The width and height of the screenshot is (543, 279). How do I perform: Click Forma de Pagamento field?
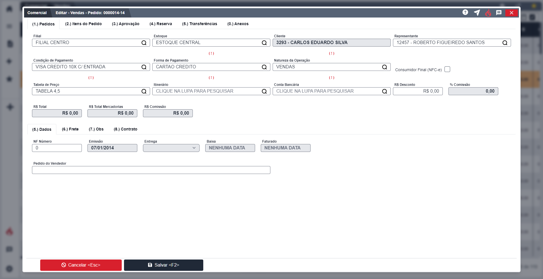tap(211, 67)
